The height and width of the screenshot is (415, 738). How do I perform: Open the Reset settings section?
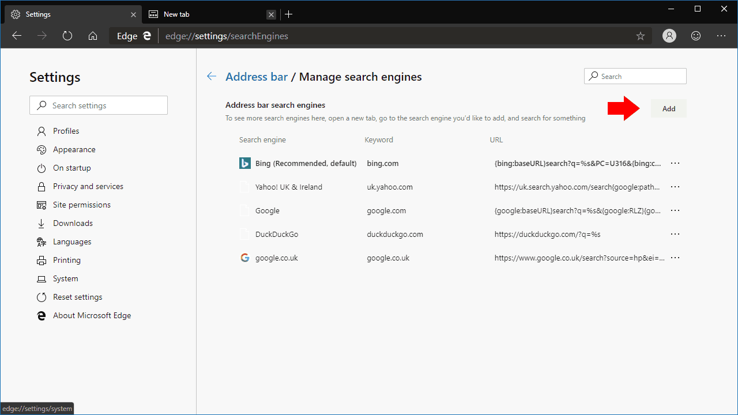click(77, 297)
